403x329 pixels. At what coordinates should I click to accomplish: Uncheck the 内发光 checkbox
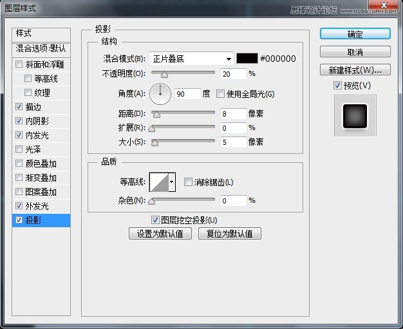19,135
